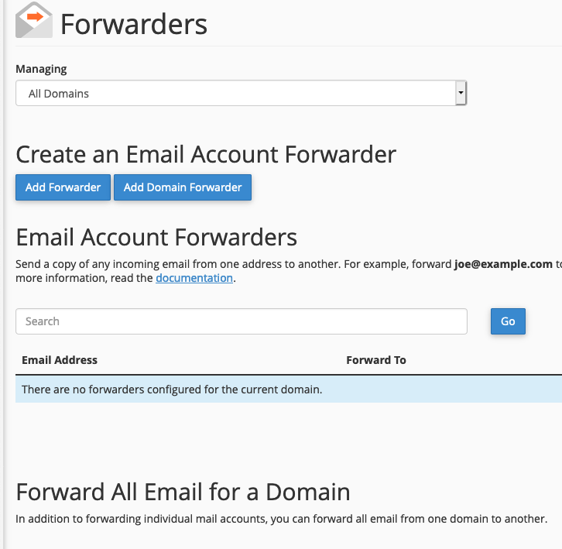This screenshot has width=562, height=549.
Task: Click the Email Account Forwarders heading
Action: [x=156, y=236]
